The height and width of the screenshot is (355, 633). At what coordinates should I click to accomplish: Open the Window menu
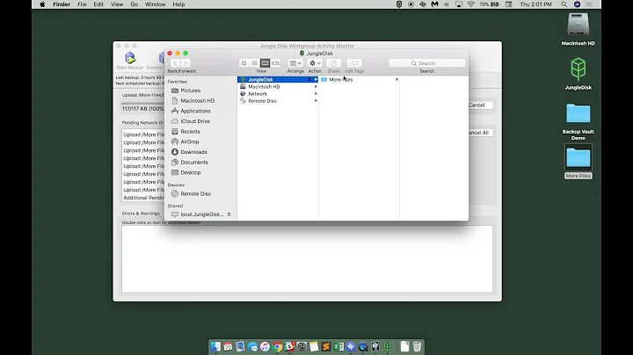point(155,4)
